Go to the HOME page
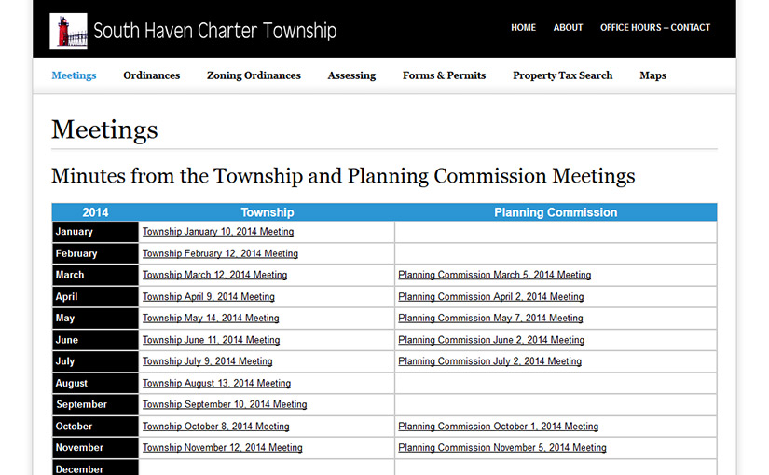This screenshot has width=769, height=475. coord(523,27)
